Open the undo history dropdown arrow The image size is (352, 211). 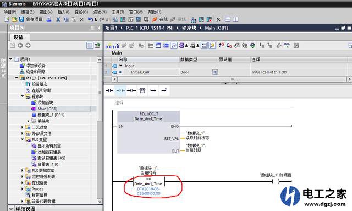[95, 20]
